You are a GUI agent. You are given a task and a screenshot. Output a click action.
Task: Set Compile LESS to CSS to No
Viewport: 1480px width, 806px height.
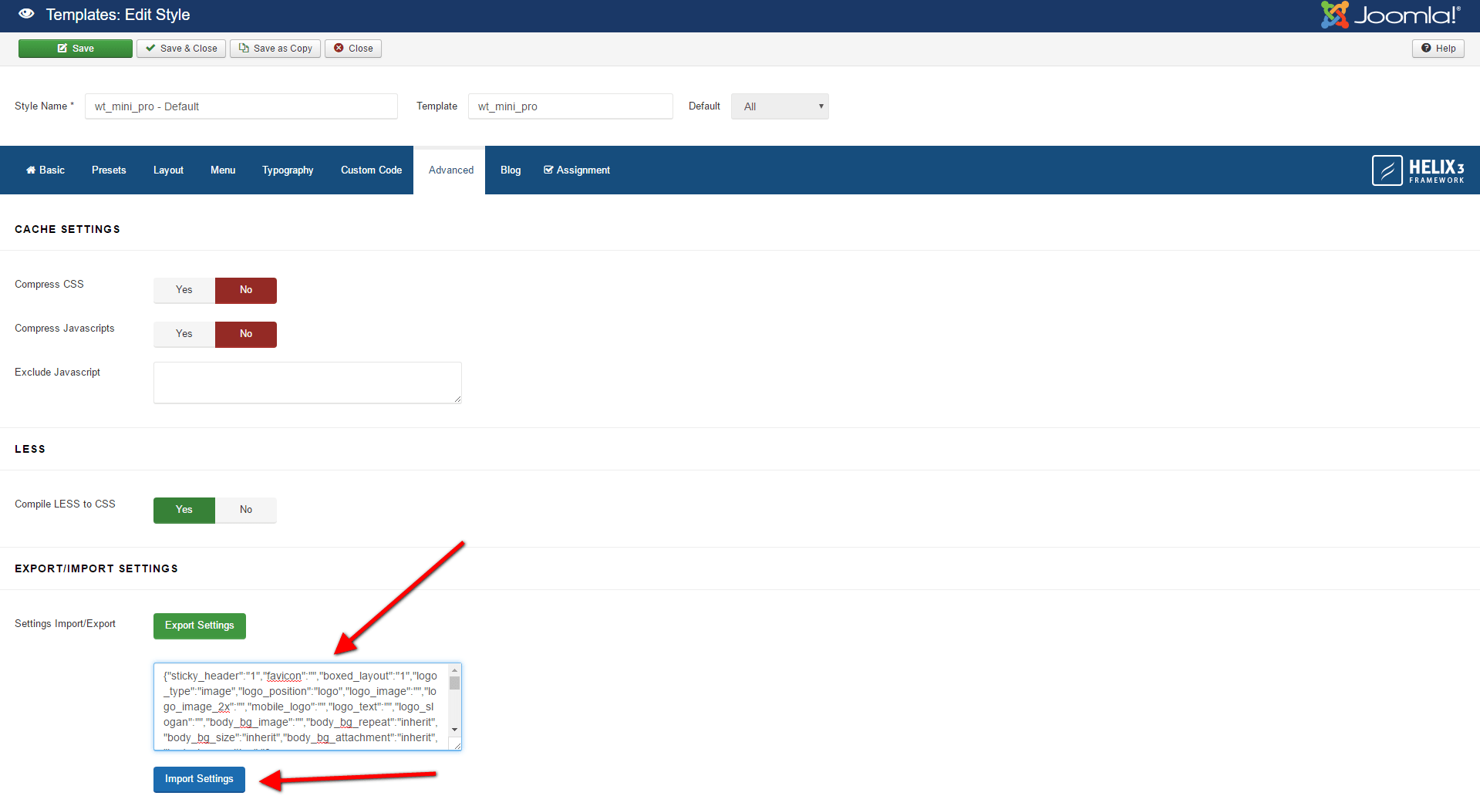click(x=246, y=510)
